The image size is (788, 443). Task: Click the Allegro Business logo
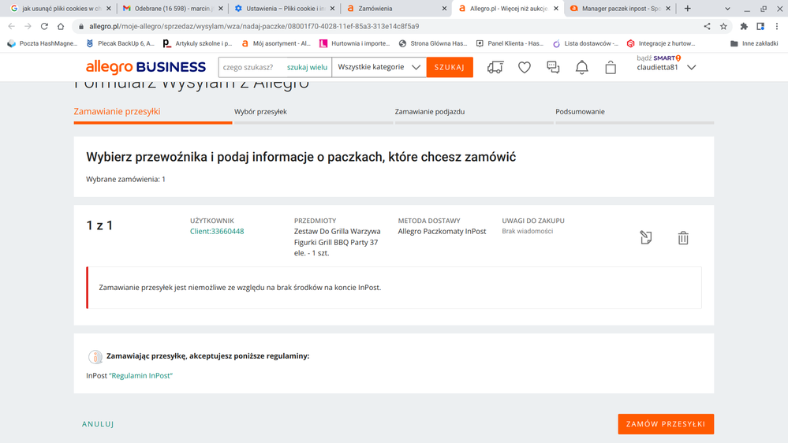click(146, 67)
